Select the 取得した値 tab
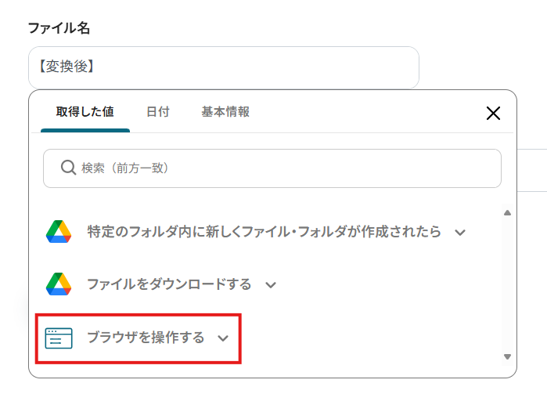Screen dimensions: 547x405 (85, 112)
